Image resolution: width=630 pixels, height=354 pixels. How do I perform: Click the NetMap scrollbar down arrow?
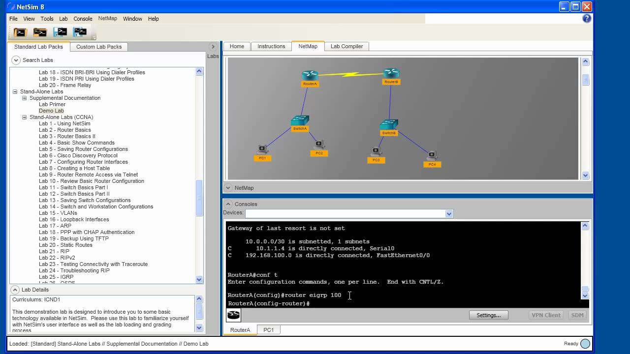(585, 175)
